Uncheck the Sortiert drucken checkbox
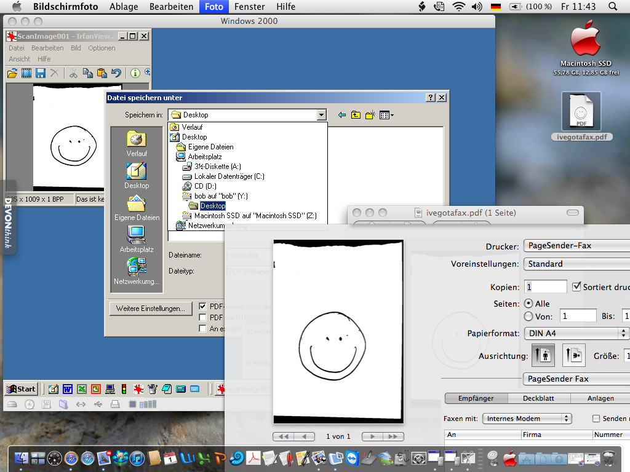 tap(576, 286)
